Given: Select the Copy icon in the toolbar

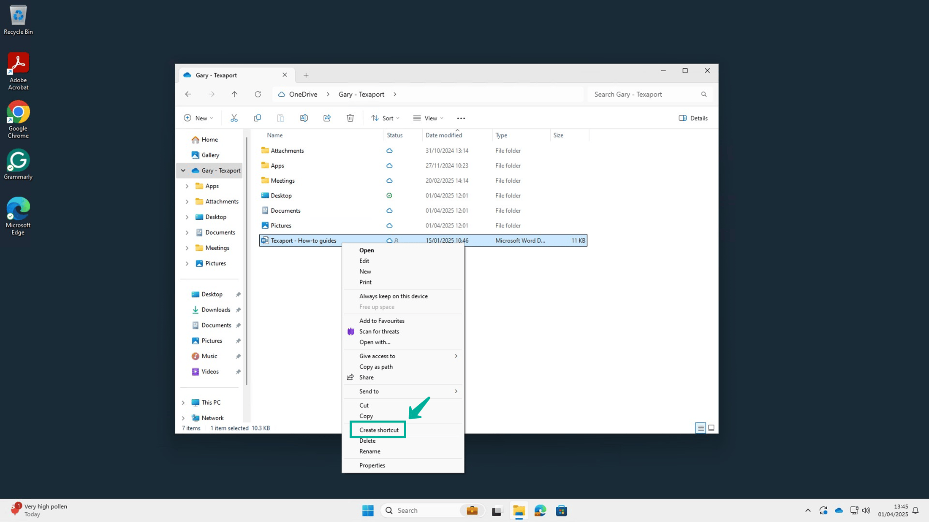Looking at the screenshot, I should pos(257,118).
